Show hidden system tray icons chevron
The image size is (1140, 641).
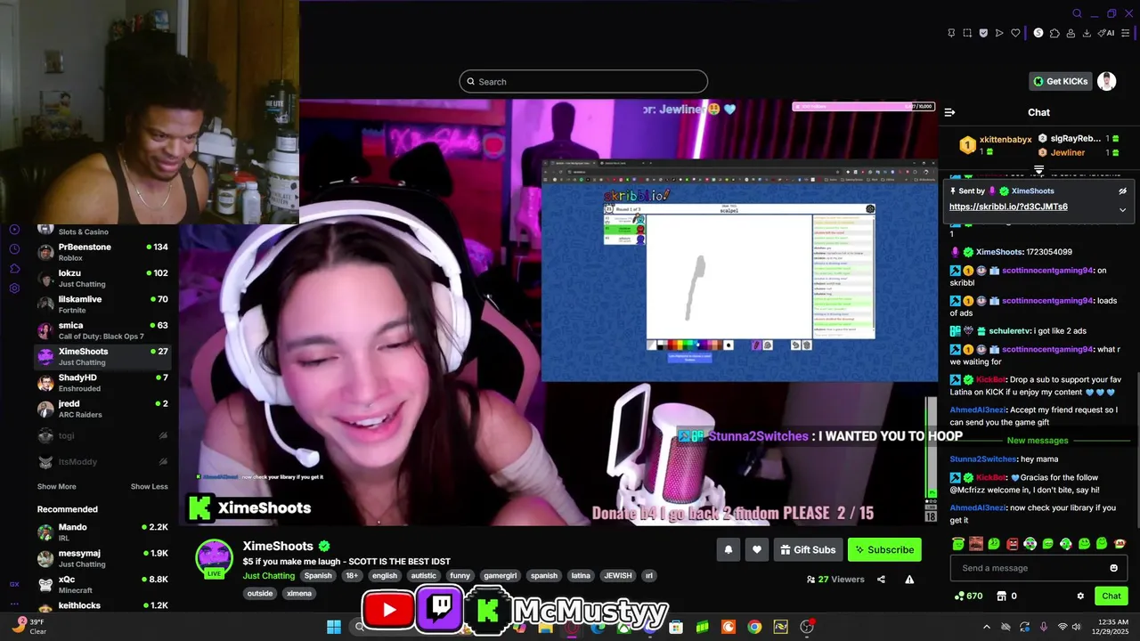[x=986, y=627]
